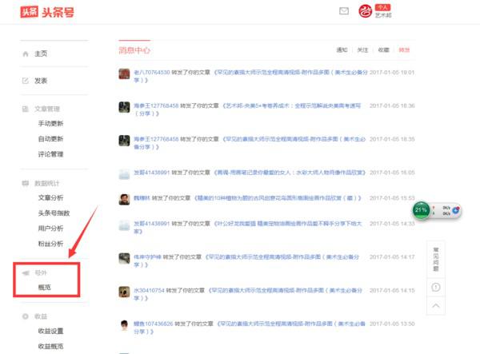Click the 主页 home icon
The image size is (480, 354).
(x=26, y=54)
